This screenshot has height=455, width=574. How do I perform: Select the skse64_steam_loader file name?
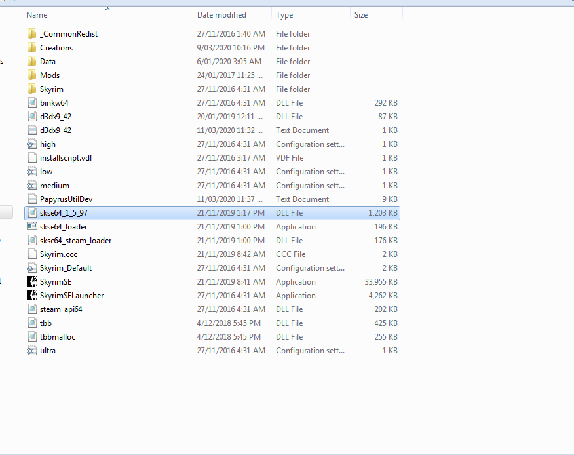click(x=76, y=241)
